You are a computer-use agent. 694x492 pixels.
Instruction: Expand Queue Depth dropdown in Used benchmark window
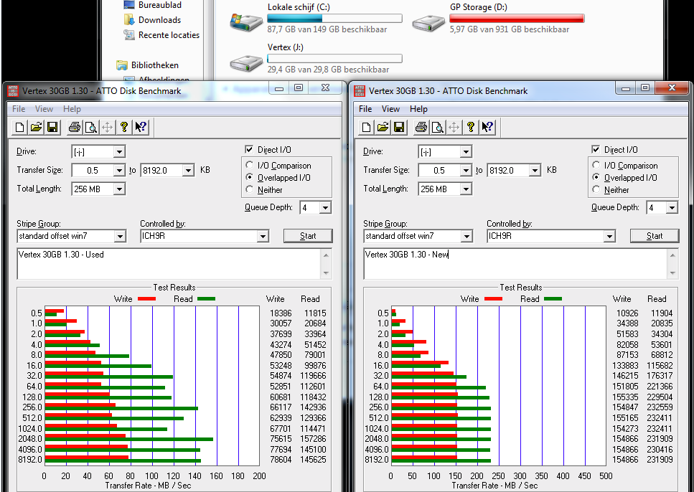[x=325, y=207]
